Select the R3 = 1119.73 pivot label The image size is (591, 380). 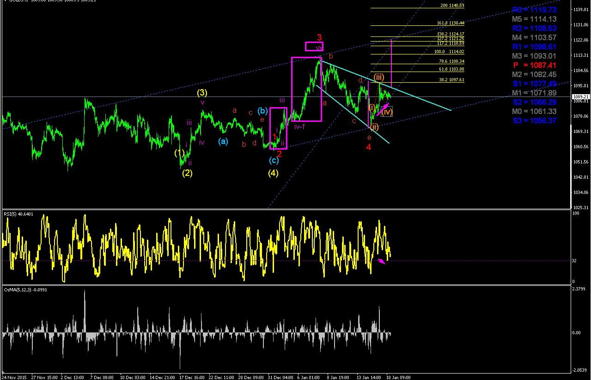coord(534,10)
